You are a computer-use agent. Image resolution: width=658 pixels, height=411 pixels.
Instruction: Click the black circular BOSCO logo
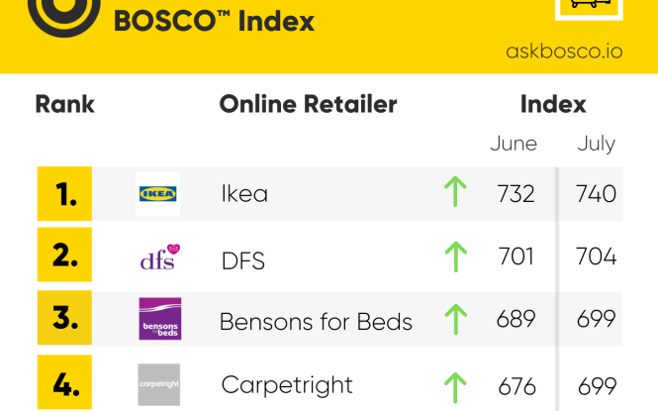tap(63, 13)
